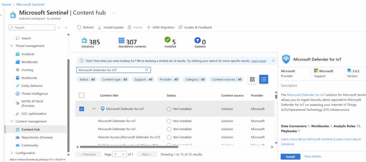Click the Install/Update download icon
The image size is (366, 162).
click(x=99, y=27)
